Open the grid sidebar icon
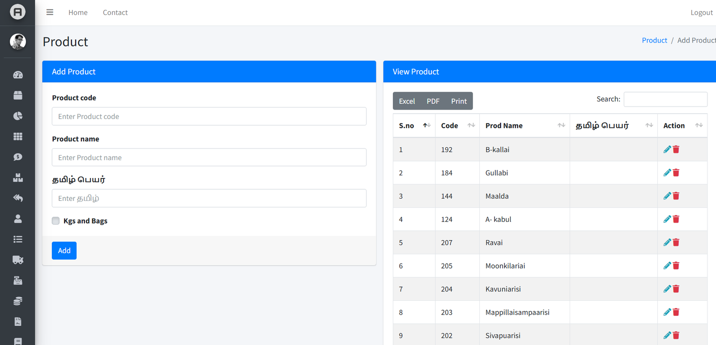 [18, 136]
